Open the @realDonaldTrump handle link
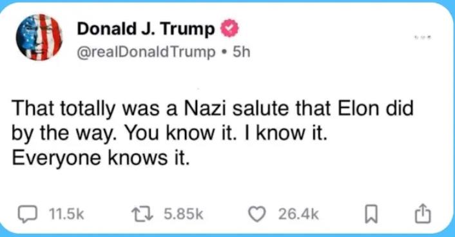 tap(146, 53)
